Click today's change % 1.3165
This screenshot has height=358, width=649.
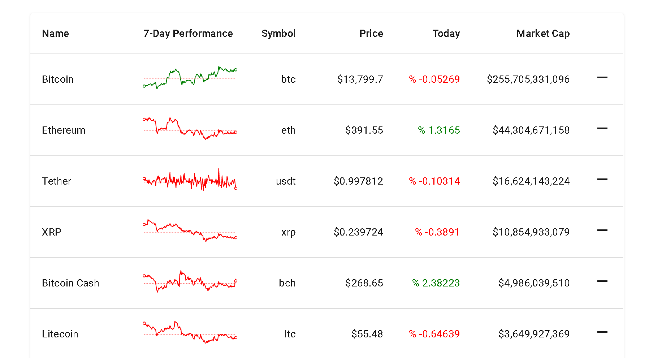(x=439, y=130)
